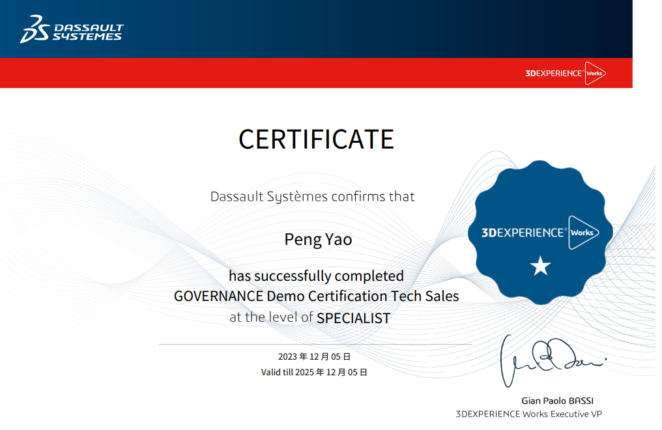
Task: Click the Dassault Systèmes logo in header
Action: point(72,29)
